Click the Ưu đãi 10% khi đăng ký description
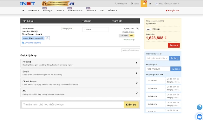 tap(173, 80)
